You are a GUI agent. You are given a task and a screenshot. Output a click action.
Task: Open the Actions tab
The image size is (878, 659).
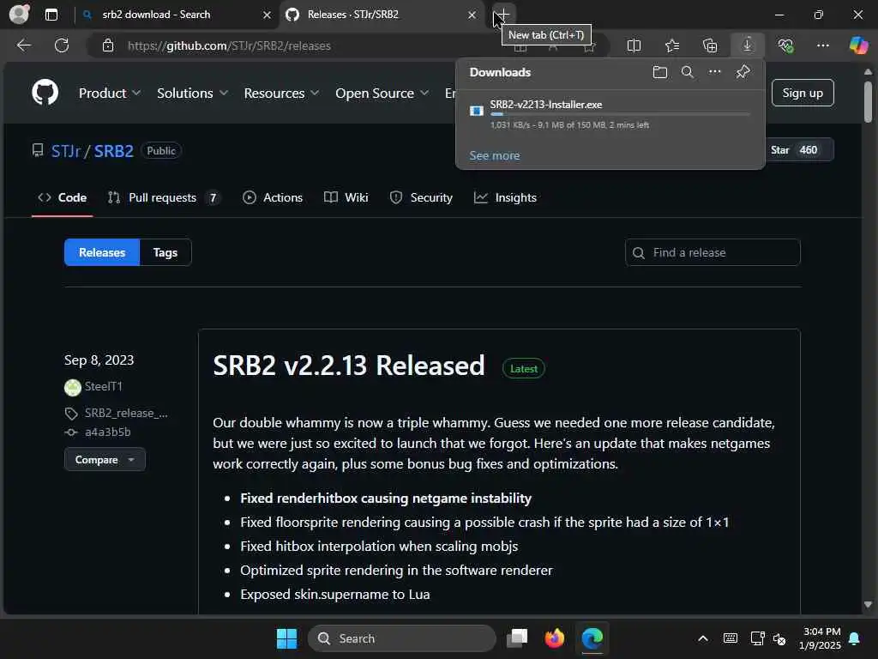273,197
